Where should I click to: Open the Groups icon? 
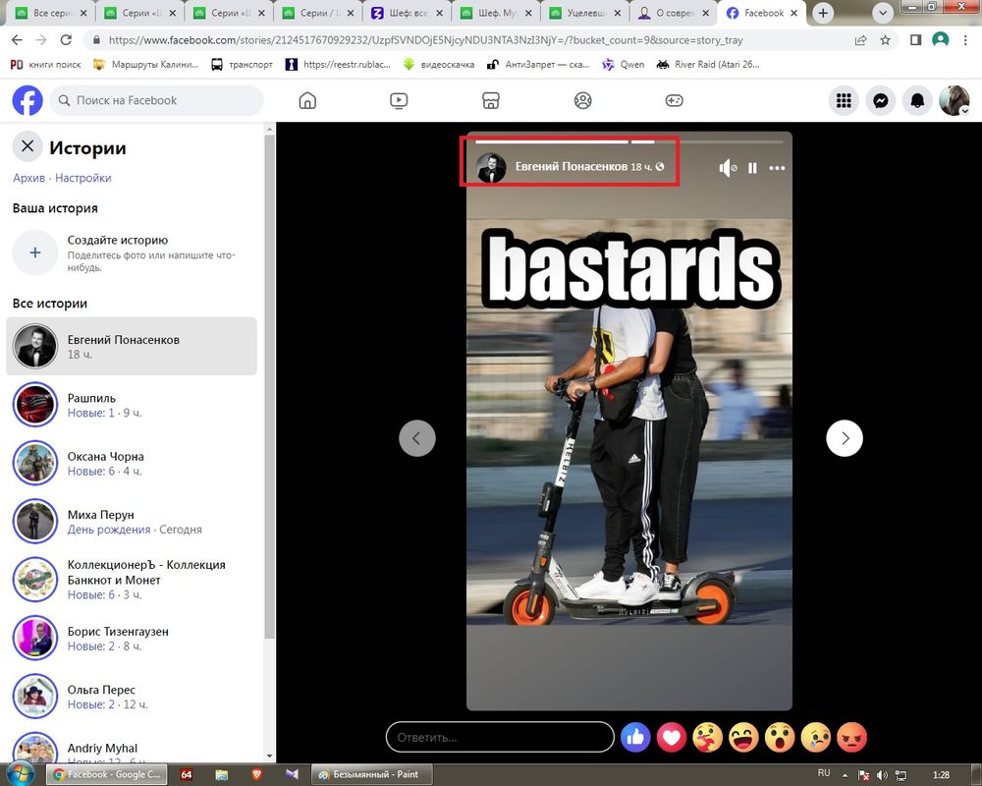583,100
